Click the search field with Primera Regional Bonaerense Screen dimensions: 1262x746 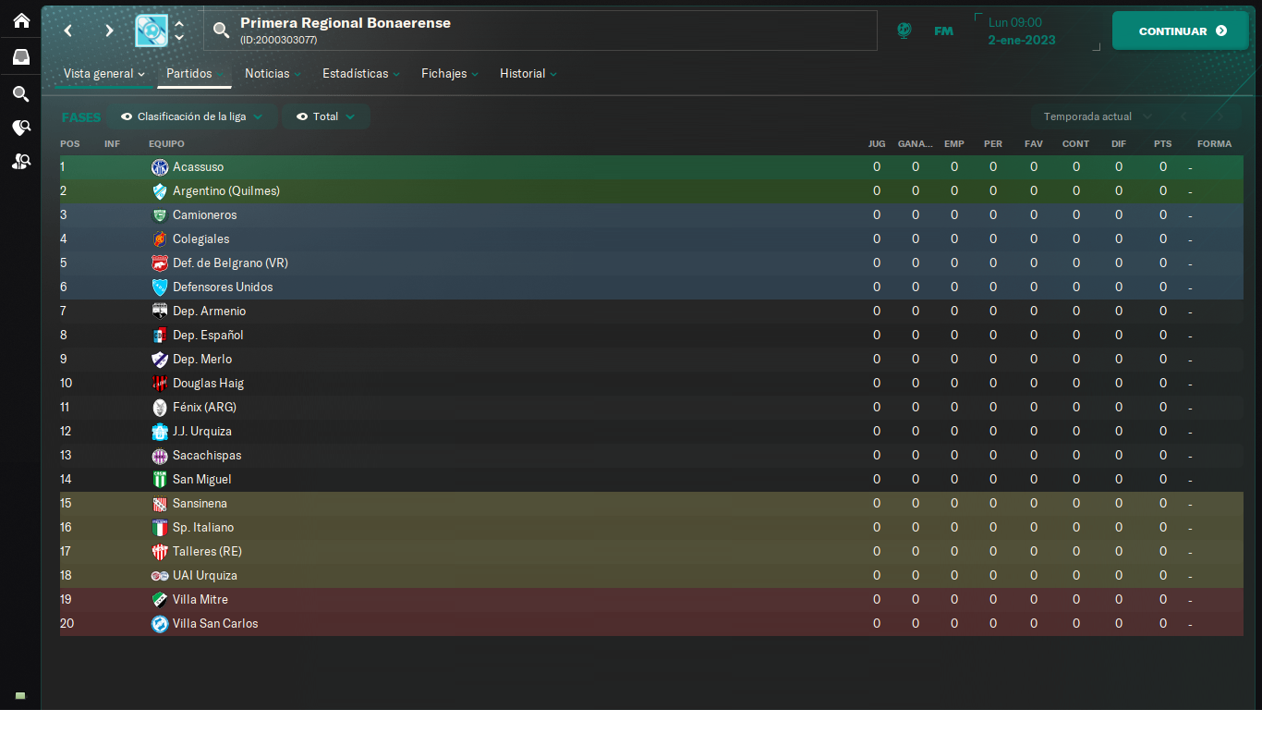tap(540, 31)
